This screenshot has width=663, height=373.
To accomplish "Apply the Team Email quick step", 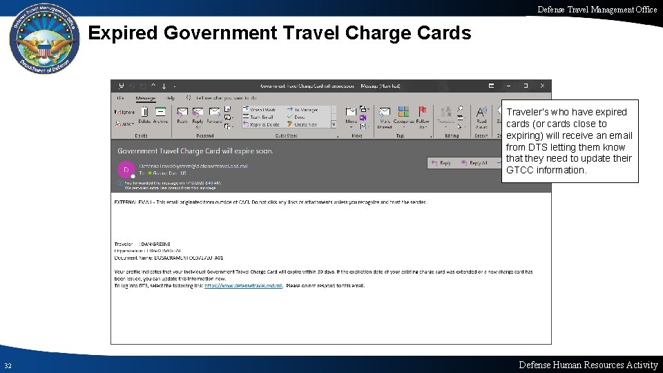I will 258,117.
